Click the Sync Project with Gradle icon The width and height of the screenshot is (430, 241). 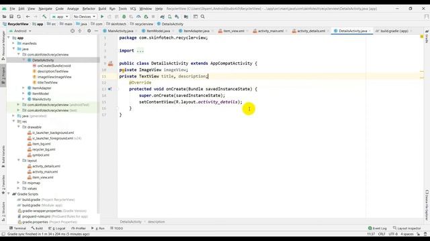pos(163,17)
